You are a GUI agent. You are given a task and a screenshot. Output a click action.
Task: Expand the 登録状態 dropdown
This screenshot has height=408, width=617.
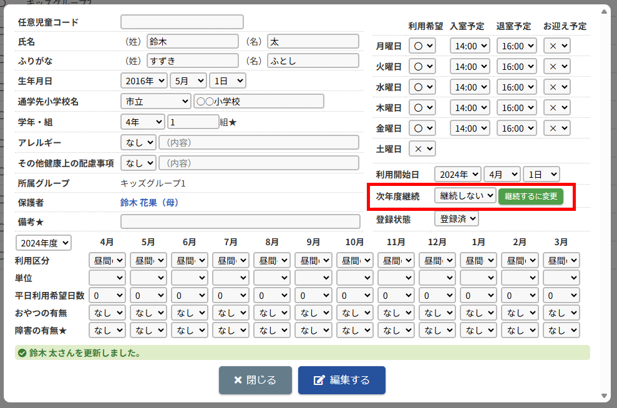tap(456, 219)
